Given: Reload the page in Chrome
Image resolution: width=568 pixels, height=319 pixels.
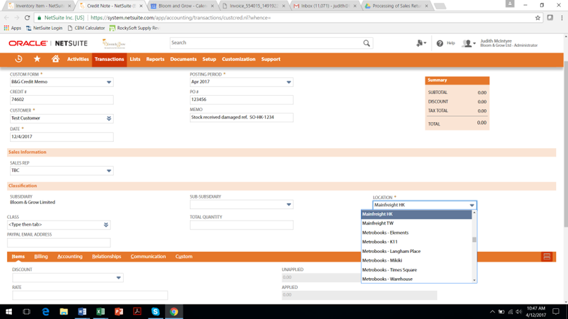Looking at the screenshot, I should (27, 18).
